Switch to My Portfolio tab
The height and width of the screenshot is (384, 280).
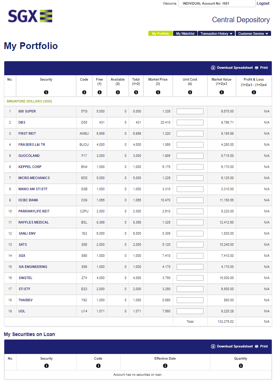pyautogui.click(x=161, y=34)
